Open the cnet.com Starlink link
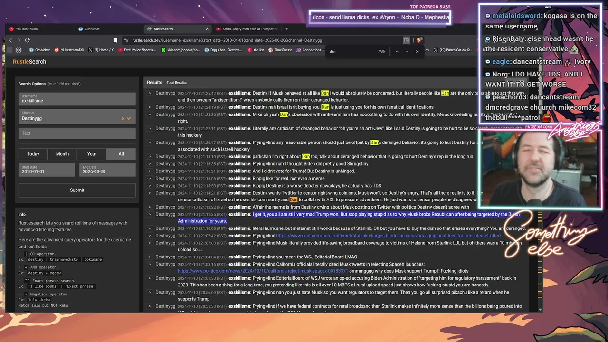Viewport: 608px width, 342px height. coord(389,236)
